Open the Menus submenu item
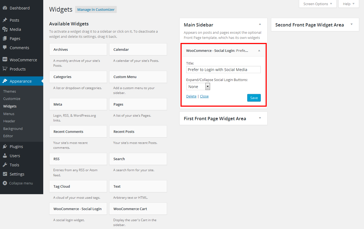 [x=9, y=114]
